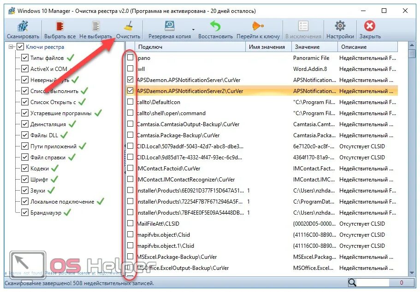Click the Перейти к ключу icon

(x=258, y=26)
